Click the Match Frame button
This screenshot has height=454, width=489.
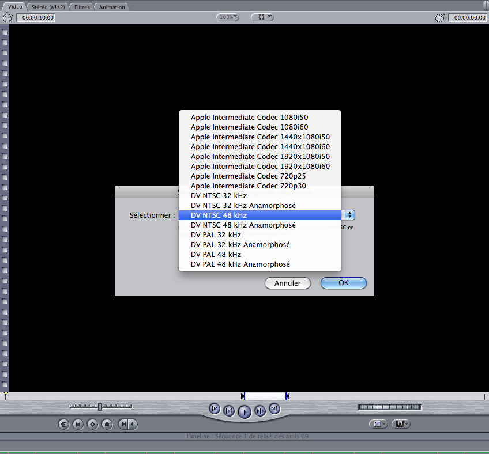tap(63, 424)
